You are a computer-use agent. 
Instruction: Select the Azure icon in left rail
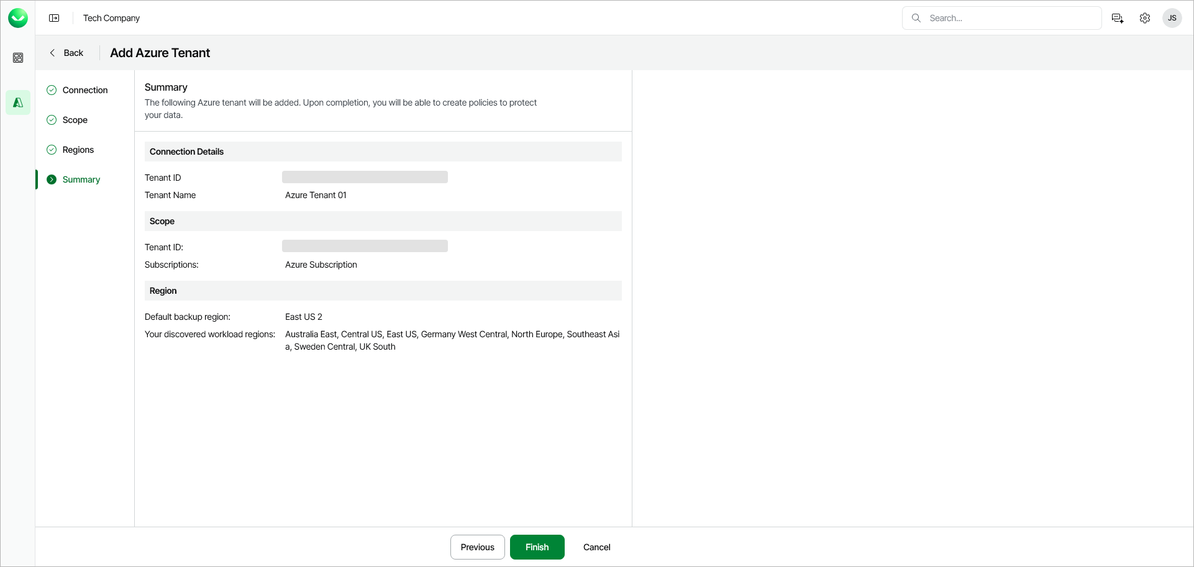tap(18, 102)
